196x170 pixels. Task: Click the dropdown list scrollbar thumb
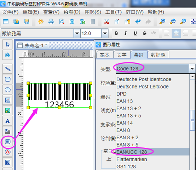pos(192,120)
